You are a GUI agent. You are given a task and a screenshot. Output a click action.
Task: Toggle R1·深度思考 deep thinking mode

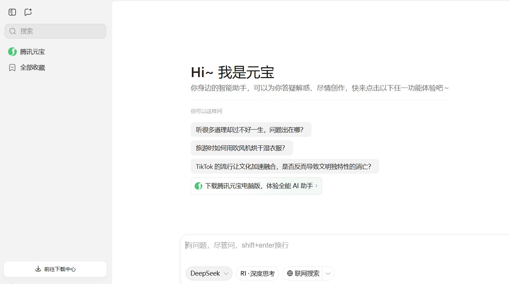[x=257, y=273]
